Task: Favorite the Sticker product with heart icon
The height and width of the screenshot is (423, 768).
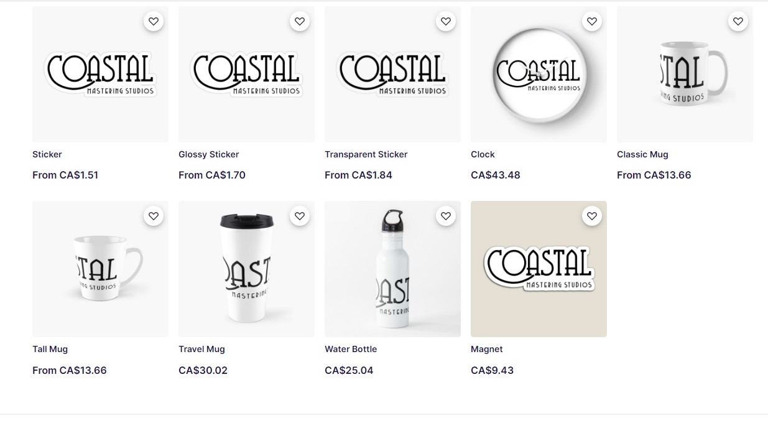Action: (x=154, y=21)
